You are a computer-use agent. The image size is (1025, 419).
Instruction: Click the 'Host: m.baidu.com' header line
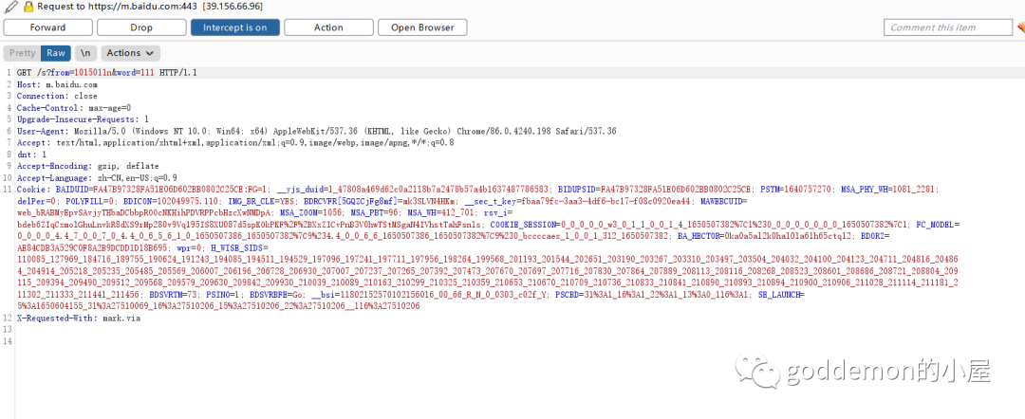click(x=57, y=85)
